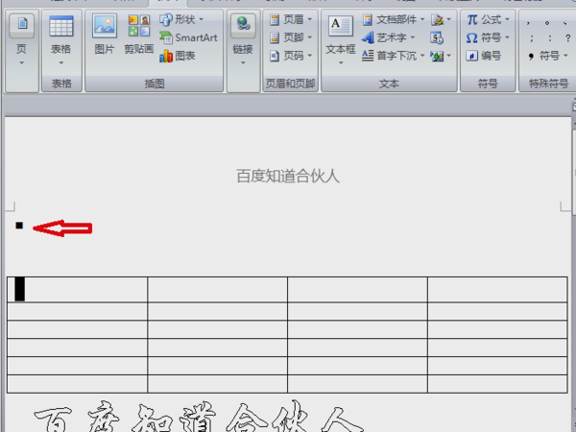The width and height of the screenshot is (576, 432).
Task: Insert the 。 period special symbol
Action: (x=547, y=23)
